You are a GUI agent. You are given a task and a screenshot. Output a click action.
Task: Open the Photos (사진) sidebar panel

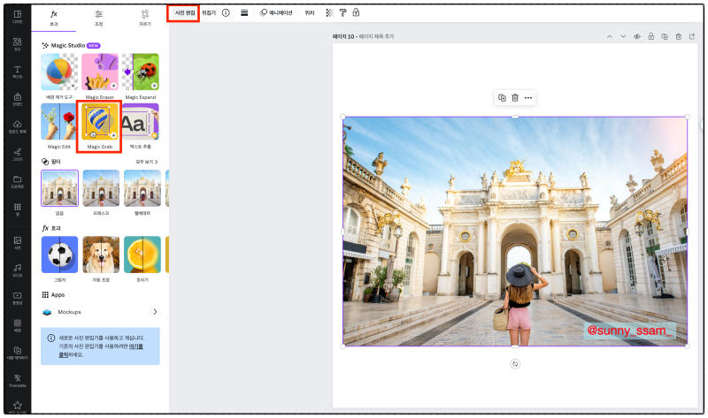pyautogui.click(x=17, y=243)
